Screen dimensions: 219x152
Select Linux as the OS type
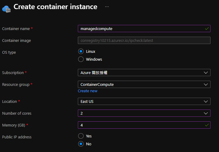(x=81, y=52)
